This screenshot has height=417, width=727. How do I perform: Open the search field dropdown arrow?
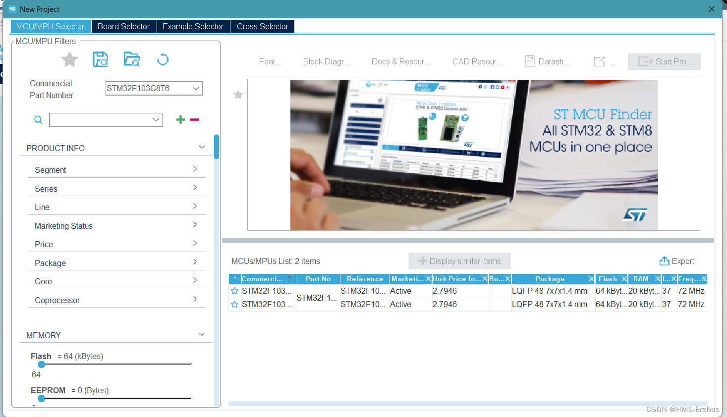pos(156,119)
